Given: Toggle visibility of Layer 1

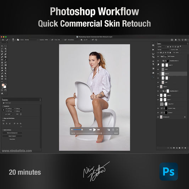Looking at the screenshot, I should 158,100.
